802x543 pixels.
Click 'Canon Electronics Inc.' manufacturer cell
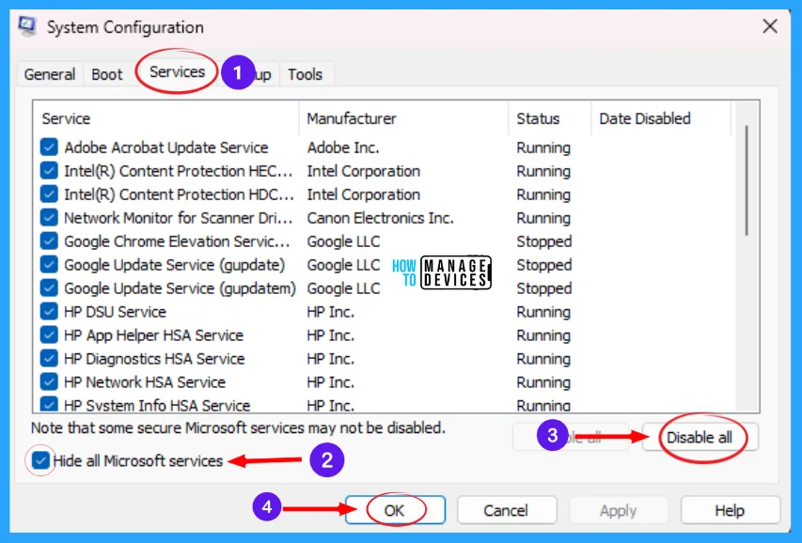tap(380, 218)
